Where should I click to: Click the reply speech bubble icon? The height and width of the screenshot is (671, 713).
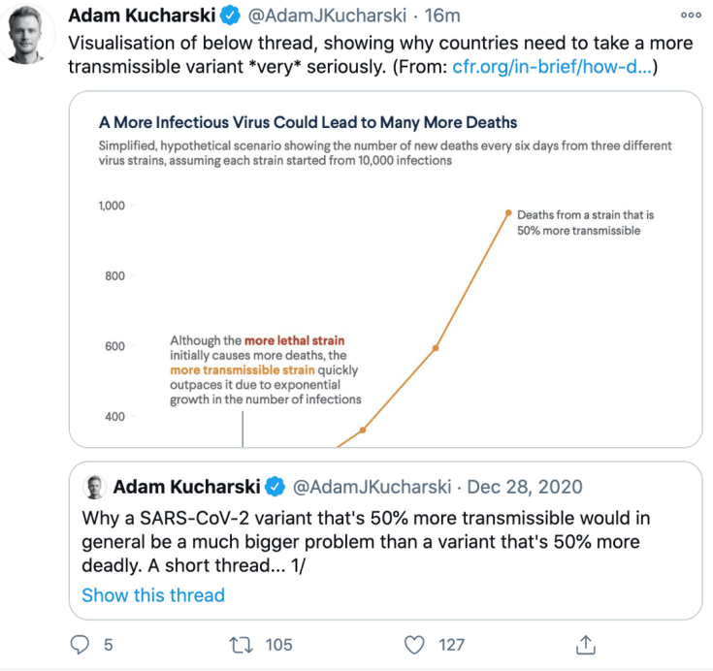(x=81, y=644)
